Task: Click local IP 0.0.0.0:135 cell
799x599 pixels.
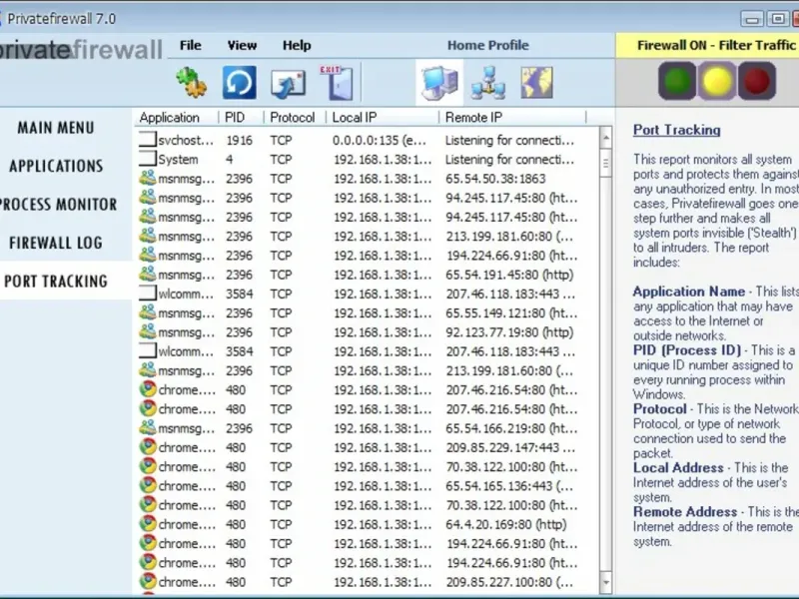Action: click(x=380, y=140)
